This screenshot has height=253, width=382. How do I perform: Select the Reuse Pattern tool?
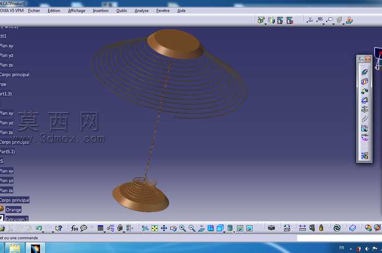point(365,156)
